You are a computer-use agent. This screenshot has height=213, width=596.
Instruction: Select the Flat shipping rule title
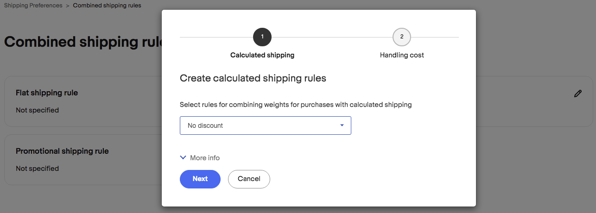pos(47,93)
